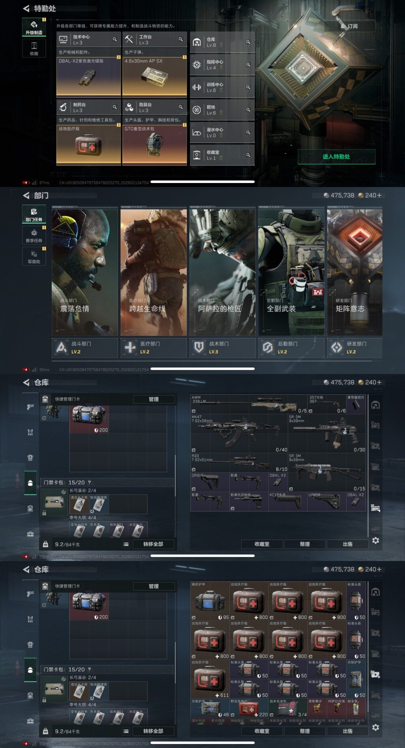Click the 4.6x30mm AP SX ammo production card
Screen dimensions: 405x748
tap(155, 77)
